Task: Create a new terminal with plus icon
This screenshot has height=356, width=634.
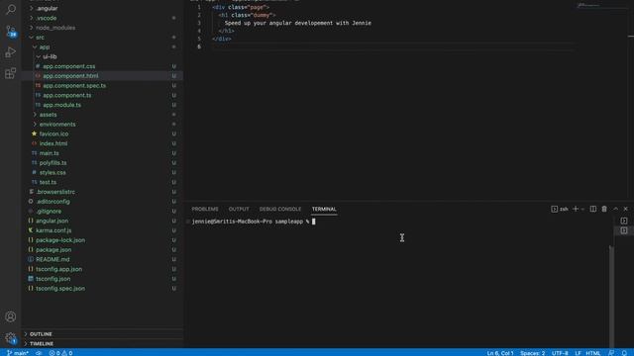Action: click(576, 209)
